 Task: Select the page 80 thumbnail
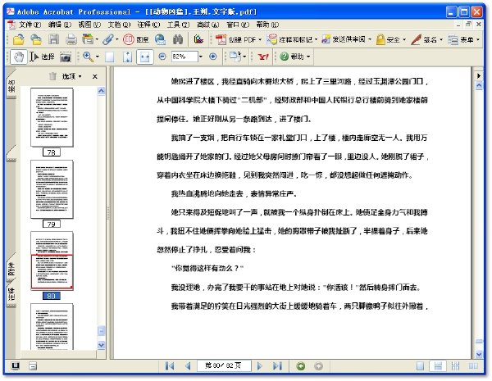click(x=52, y=261)
